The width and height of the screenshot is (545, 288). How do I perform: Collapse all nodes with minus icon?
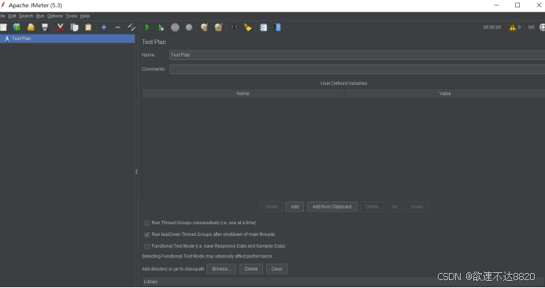pos(118,27)
